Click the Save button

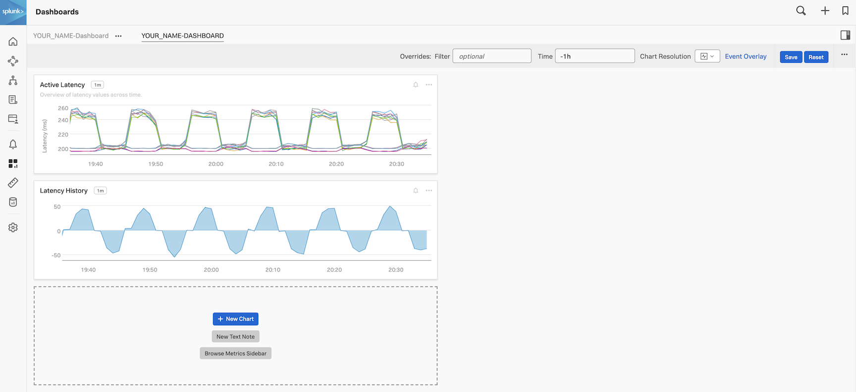tap(791, 57)
